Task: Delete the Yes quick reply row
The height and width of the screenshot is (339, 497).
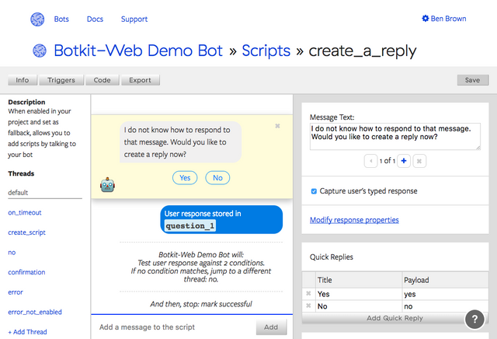Action: pyautogui.click(x=308, y=294)
